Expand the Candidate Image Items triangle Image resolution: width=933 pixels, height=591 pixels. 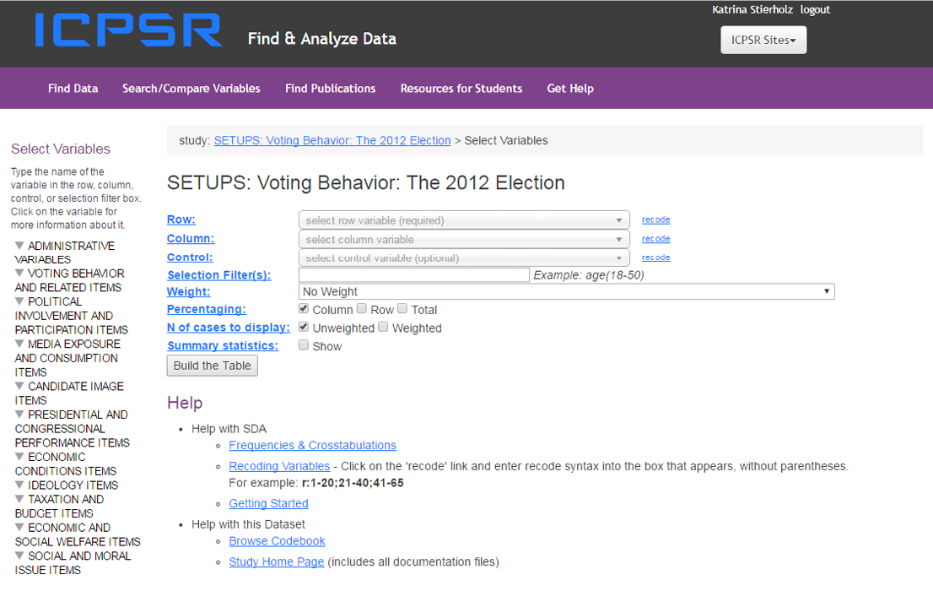point(19,386)
